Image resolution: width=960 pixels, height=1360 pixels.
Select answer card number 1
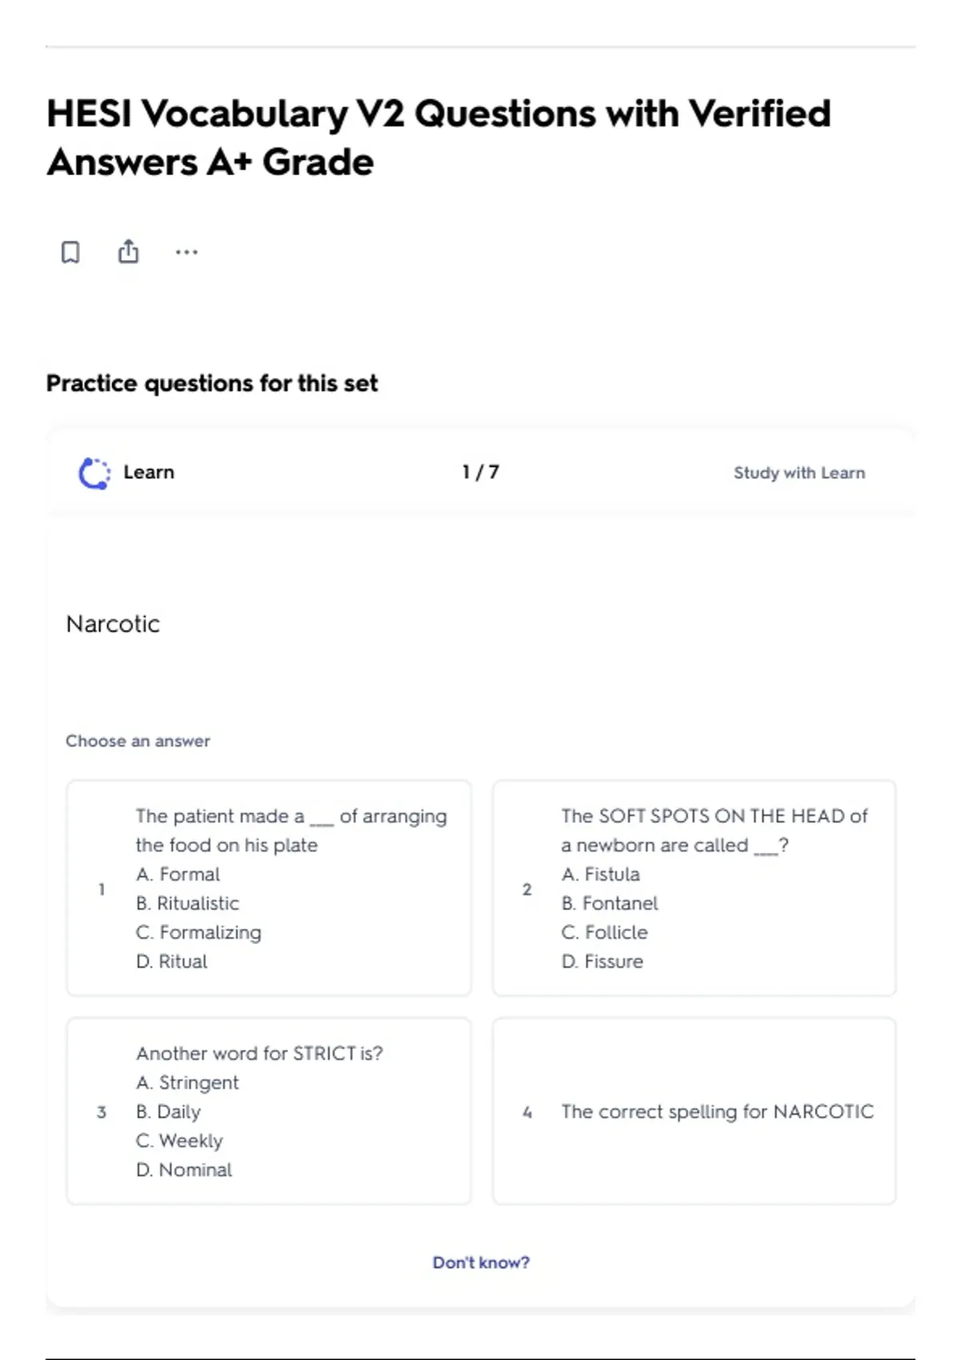(x=269, y=888)
